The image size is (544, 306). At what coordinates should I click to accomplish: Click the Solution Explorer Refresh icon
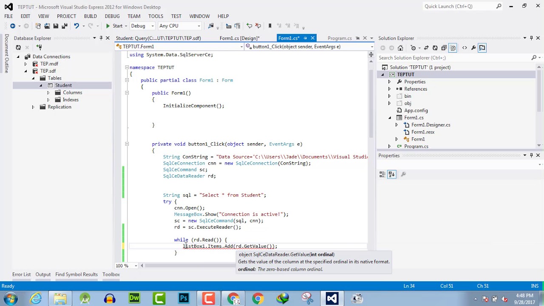point(435,48)
